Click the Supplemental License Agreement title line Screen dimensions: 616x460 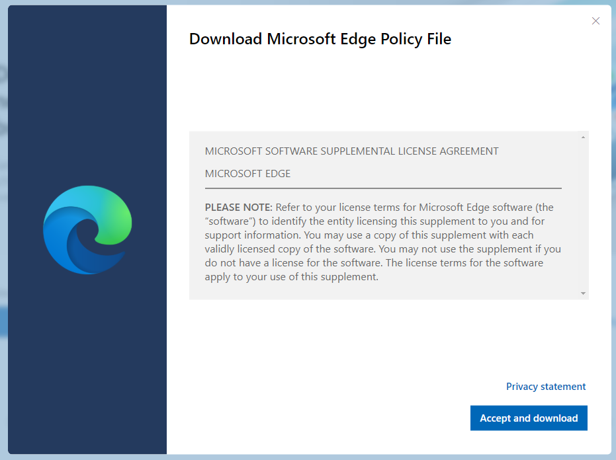[x=351, y=151]
